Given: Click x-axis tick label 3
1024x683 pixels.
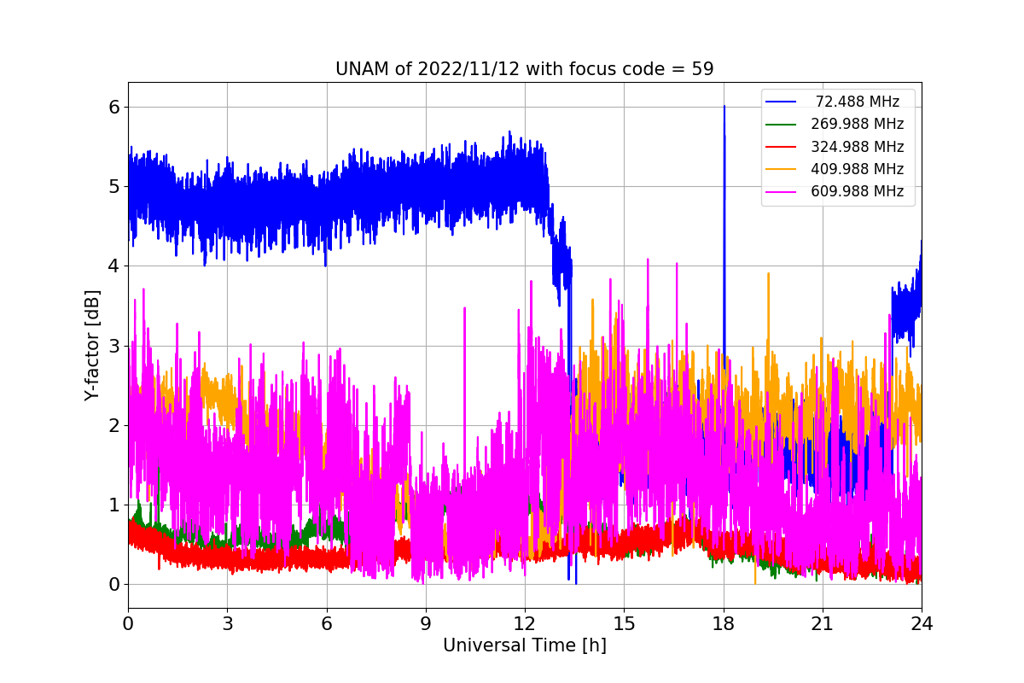Looking at the screenshot, I should tap(227, 624).
